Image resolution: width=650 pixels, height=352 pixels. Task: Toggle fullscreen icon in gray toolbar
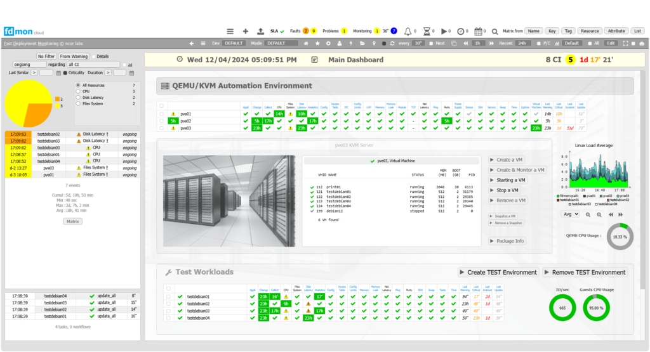(x=625, y=43)
